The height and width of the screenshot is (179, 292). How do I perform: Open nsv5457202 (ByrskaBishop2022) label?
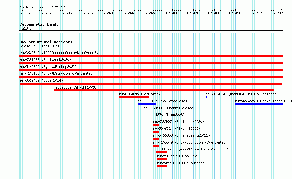pos(186,163)
